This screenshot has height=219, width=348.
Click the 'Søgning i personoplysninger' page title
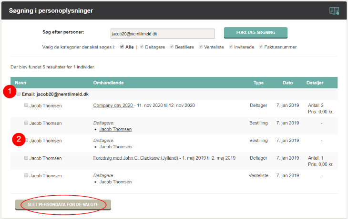pyautogui.click(x=51, y=10)
